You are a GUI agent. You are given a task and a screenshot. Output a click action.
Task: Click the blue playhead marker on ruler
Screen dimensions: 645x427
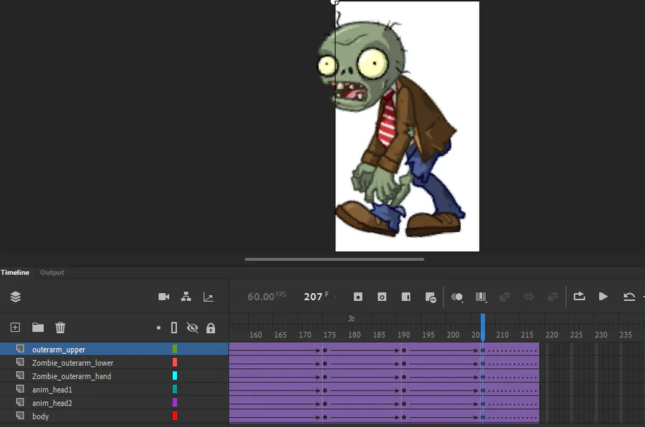[483, 327]
